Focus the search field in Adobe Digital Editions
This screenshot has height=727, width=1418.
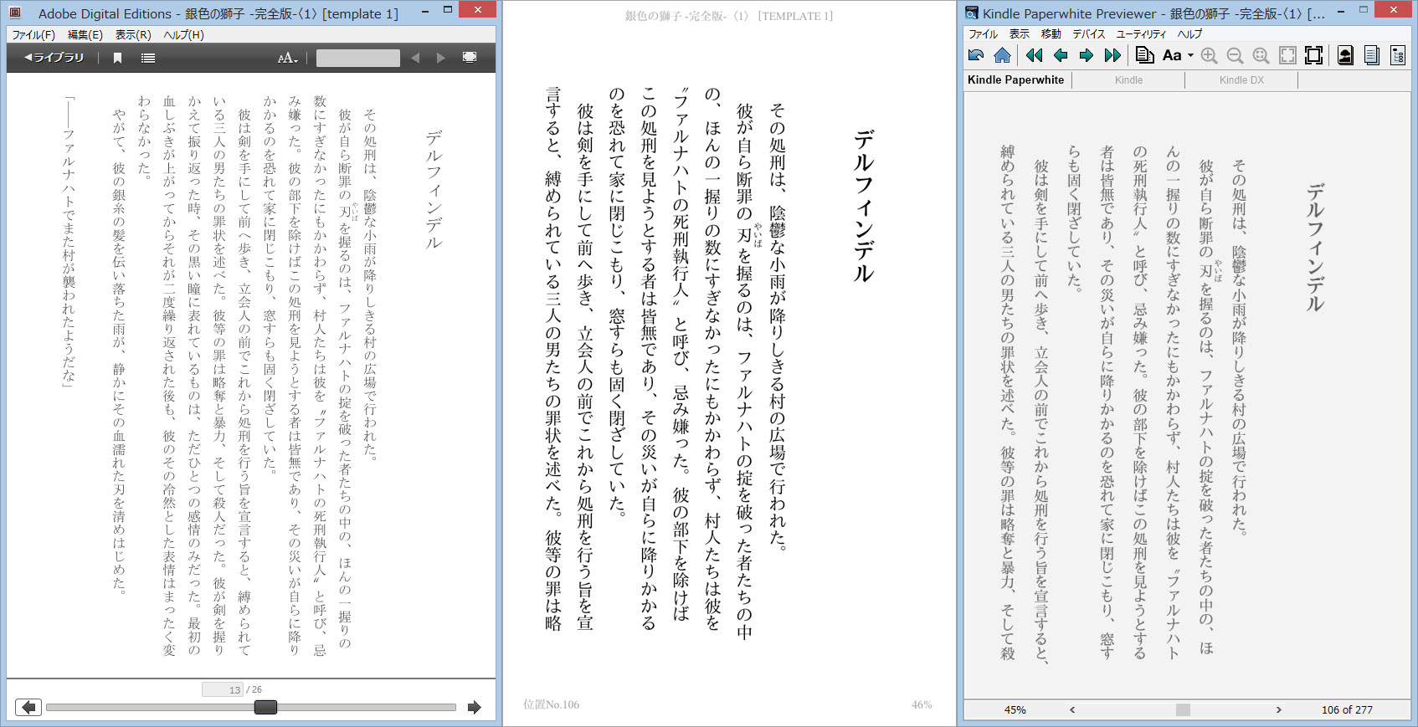click(358, 58)
